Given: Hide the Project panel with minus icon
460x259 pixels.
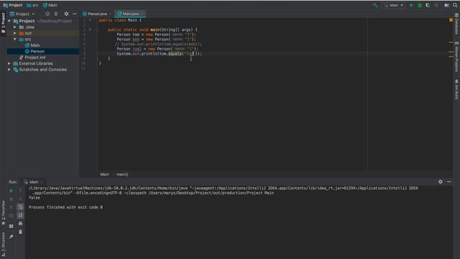Looking at the screenshot, I should 75,14.
